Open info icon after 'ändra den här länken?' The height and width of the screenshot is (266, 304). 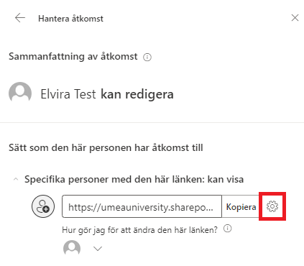227,229
